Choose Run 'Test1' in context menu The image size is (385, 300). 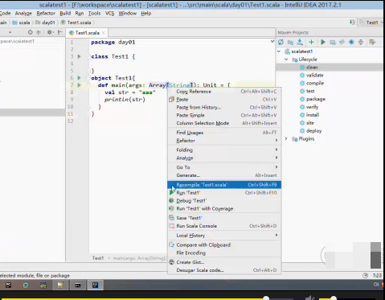point(224,192)
